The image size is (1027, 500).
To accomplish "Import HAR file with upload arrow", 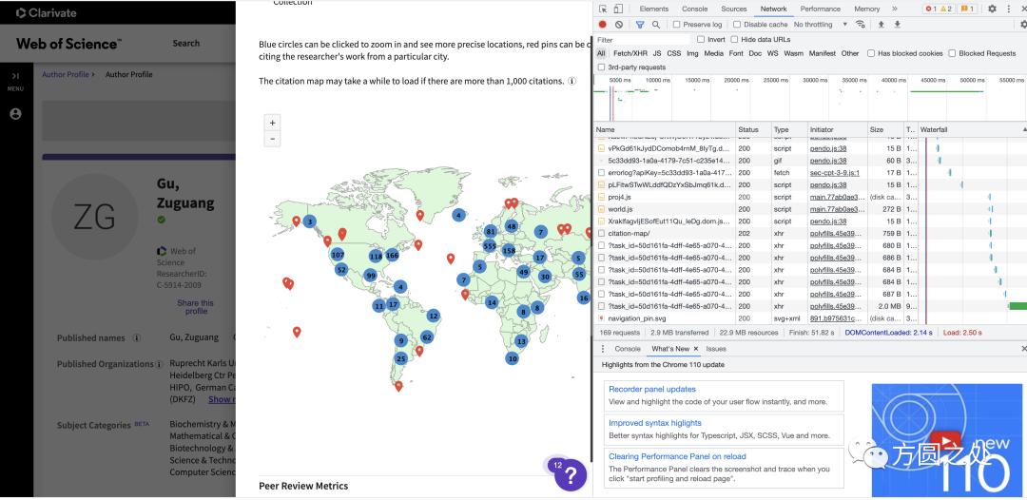I will 881,24.
